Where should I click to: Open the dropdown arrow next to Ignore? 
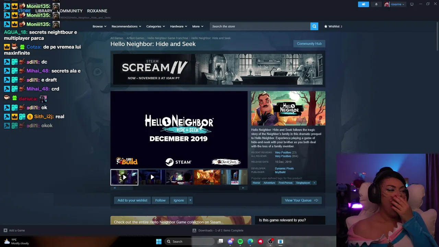click(190, 200)
